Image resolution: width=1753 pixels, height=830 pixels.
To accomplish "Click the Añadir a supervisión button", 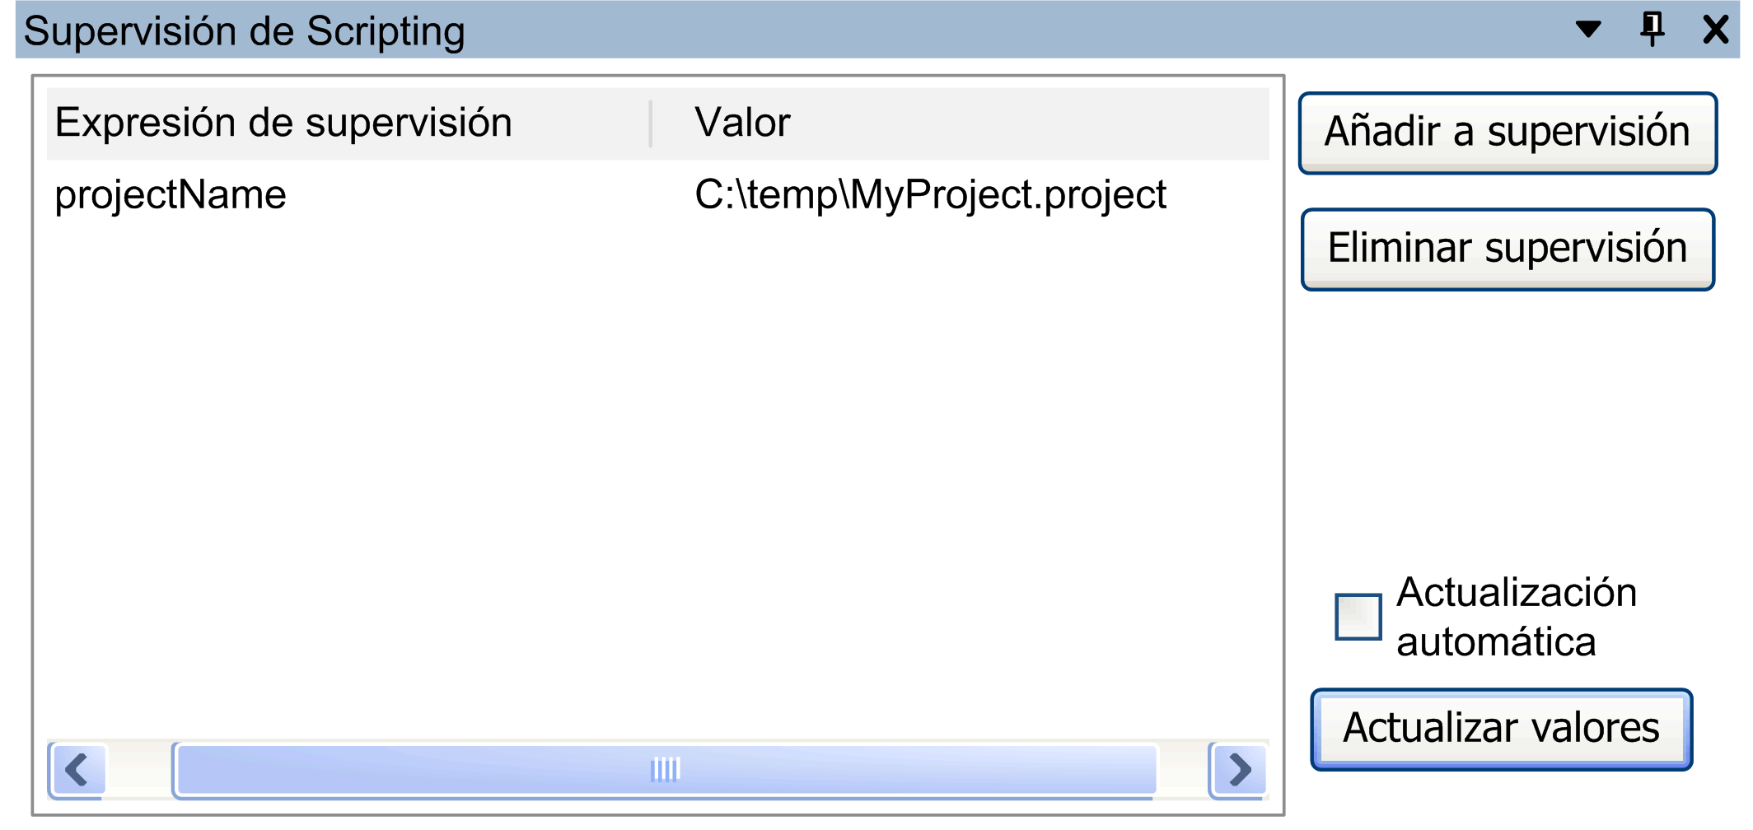I will (1507, 132).
